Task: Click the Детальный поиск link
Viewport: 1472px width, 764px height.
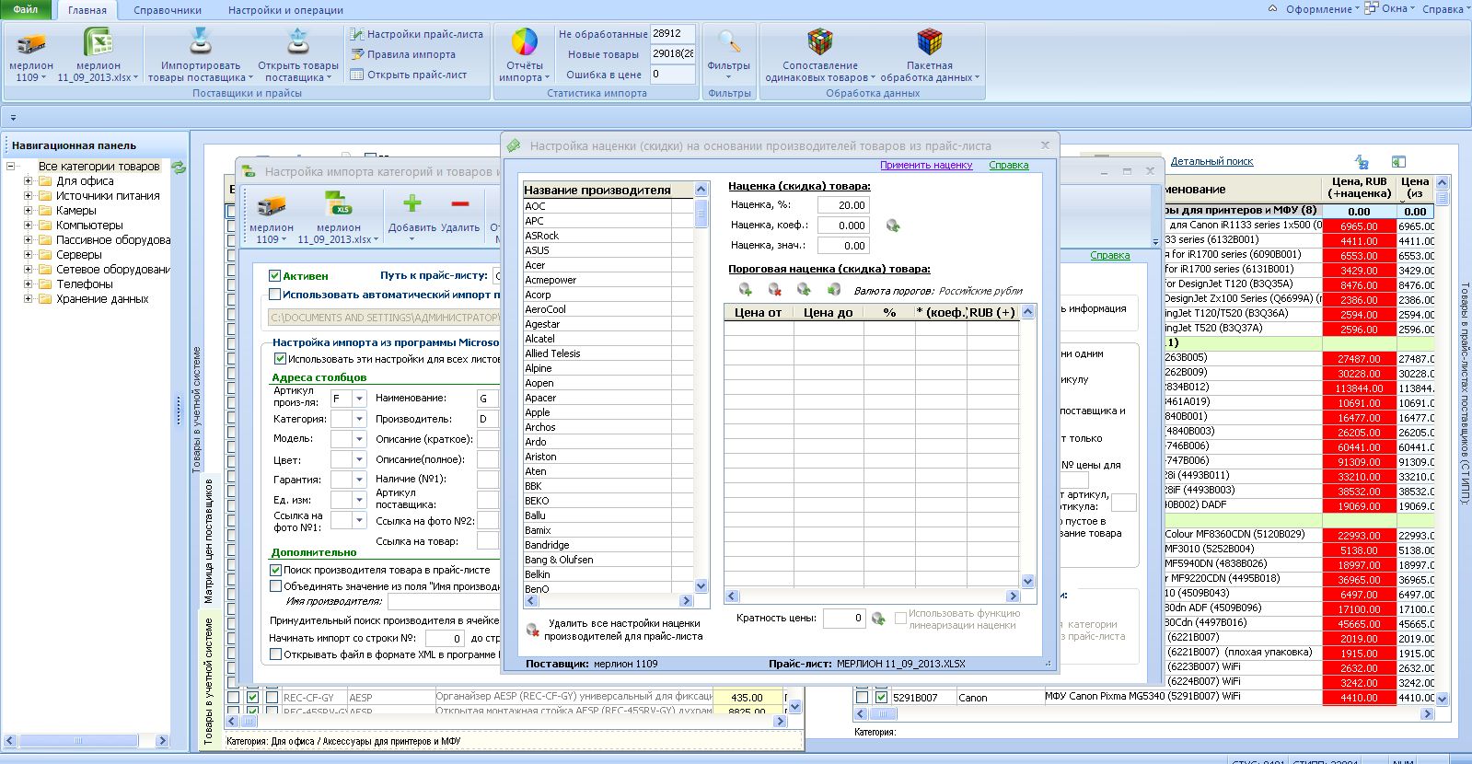Action: 1211,162
